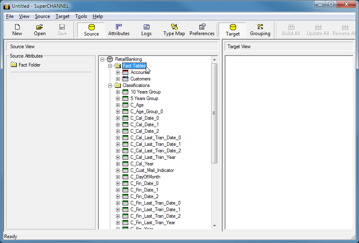359x243 pixels.
Task: Open the File menu
Action: [10, 16]
